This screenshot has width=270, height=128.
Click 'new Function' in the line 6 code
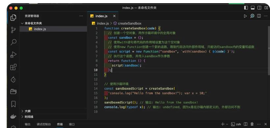(147, 52)
